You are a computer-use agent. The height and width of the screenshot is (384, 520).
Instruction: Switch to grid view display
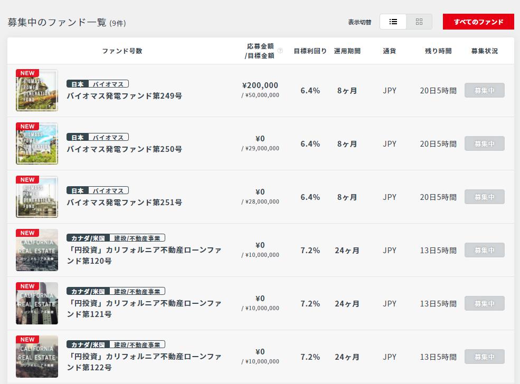[x=419, y=22]
